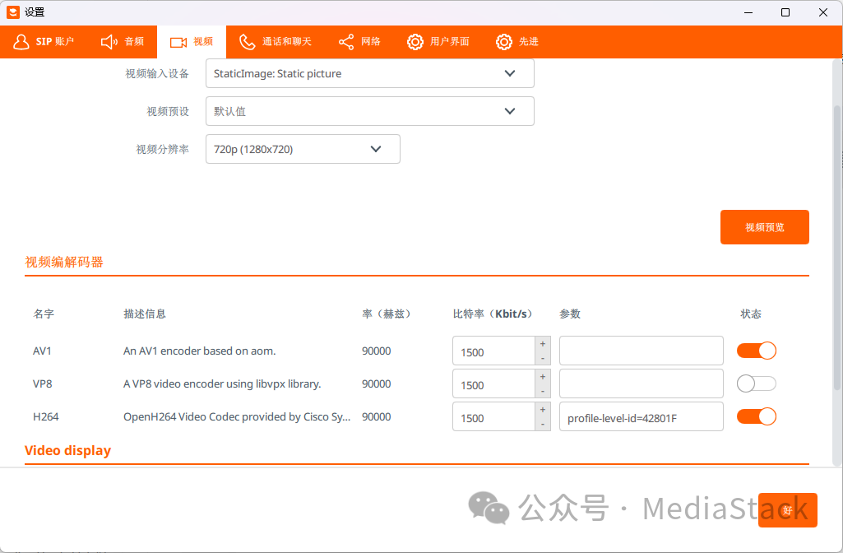Open the phone handset calls icon
The height and width of the screenshot is (553, 843).
[247, 42]
